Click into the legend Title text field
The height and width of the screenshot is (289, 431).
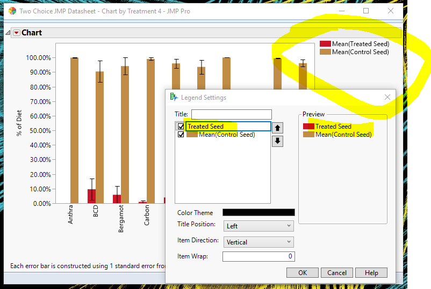click(232, 114)
